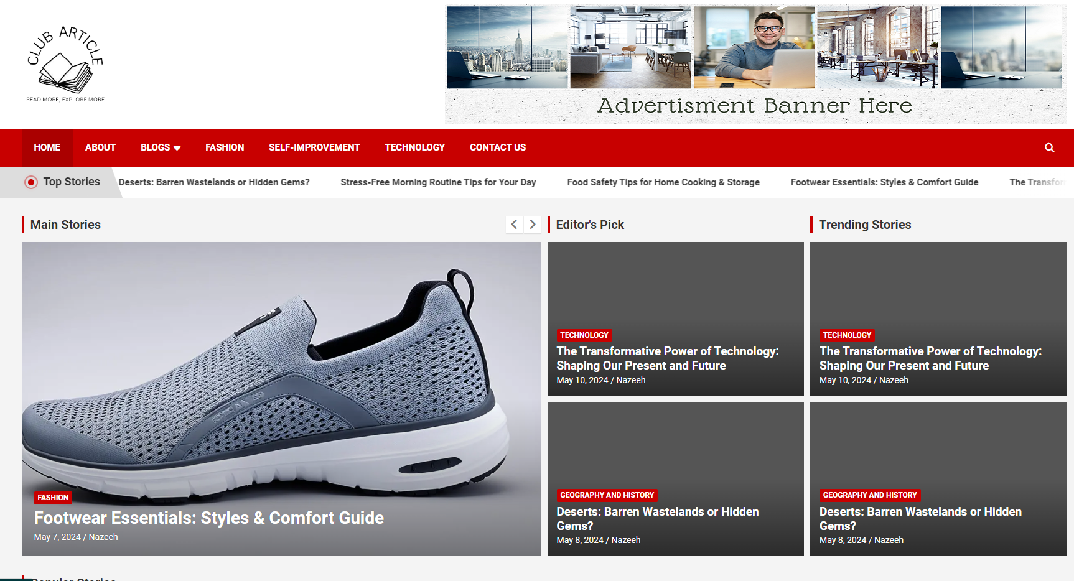The height and width of the screenshot is (581, 1074).
Task: Click GEOGRAPHY AND HISTORY tag in Editor's Pick
Action: (607, 495)
